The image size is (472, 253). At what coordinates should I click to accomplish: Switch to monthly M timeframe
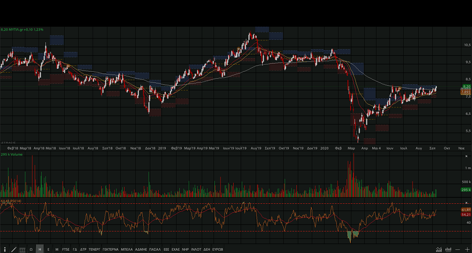click(x=57, y=249)
